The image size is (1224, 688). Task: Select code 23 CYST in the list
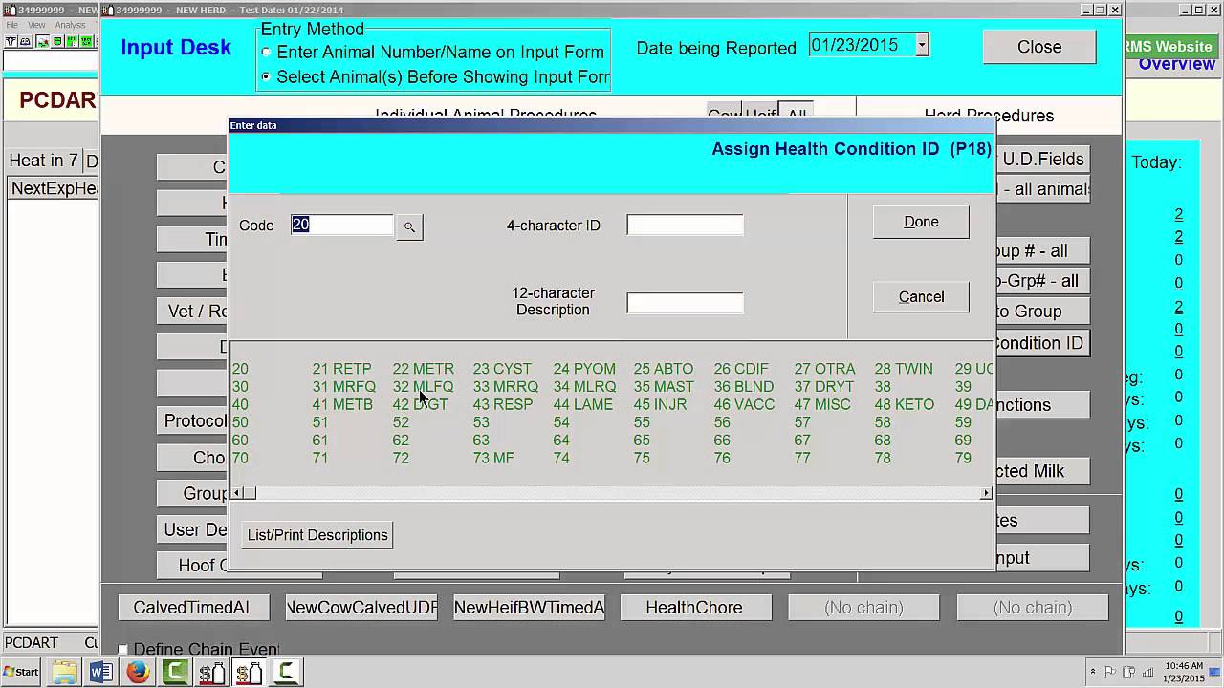point(502,369)
